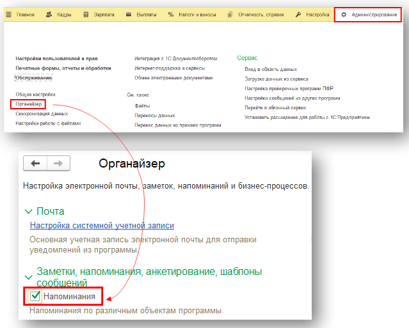This screenshot has width=409, height=328.
Task: Click the document icon for Отчетность, справки
Action: (x=230, y=14)
